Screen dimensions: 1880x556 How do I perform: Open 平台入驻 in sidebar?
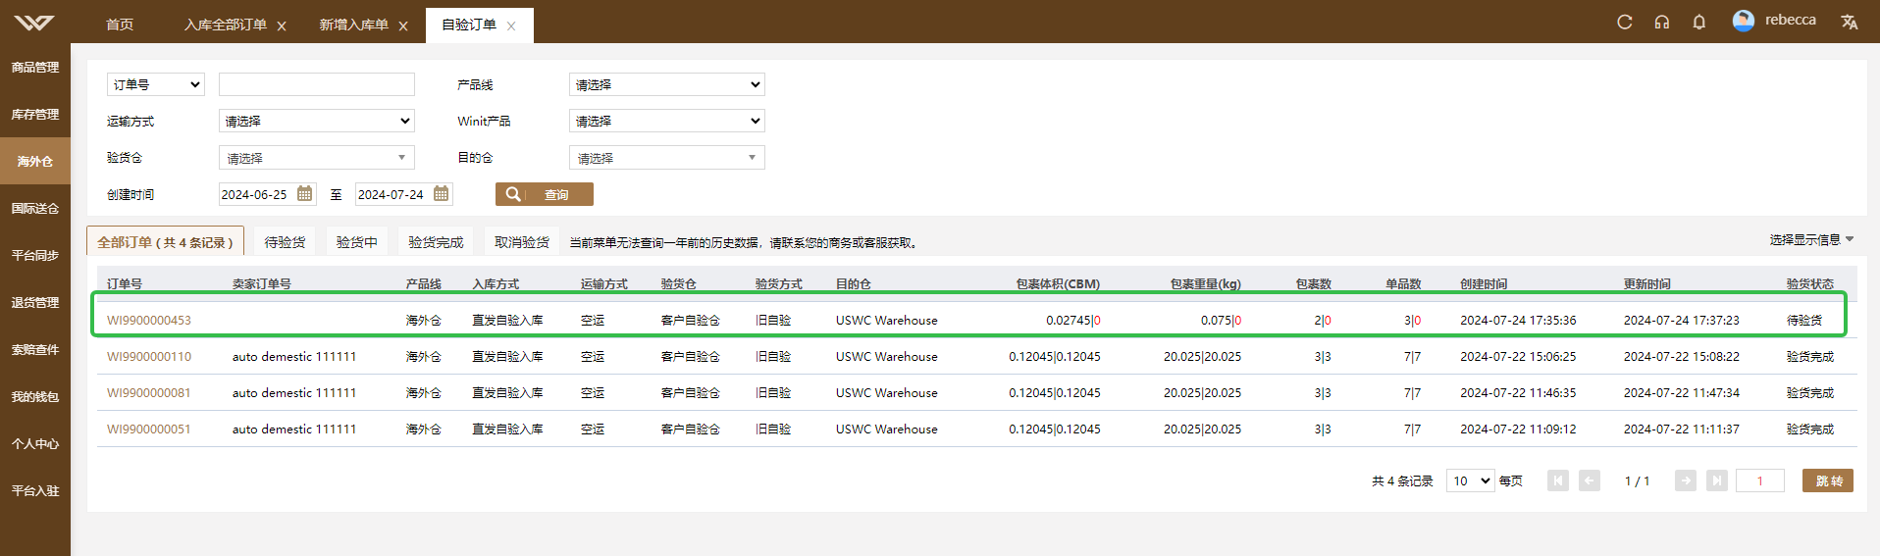tap(35, 490)
